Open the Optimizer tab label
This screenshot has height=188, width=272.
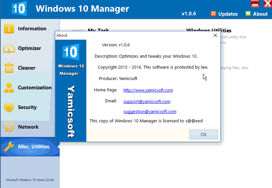[29, 48]
